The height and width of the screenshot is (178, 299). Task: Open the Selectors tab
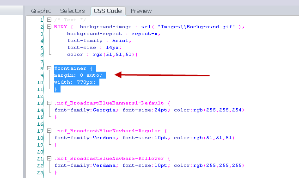pyautogui.click(x=73, y=11)
